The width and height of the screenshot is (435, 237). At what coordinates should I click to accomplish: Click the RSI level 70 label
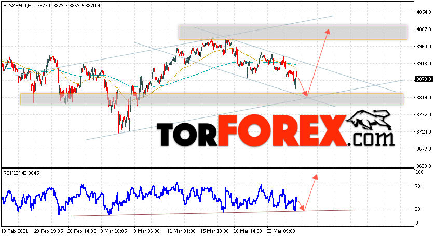pyautogui.click(x=418, y=186)
